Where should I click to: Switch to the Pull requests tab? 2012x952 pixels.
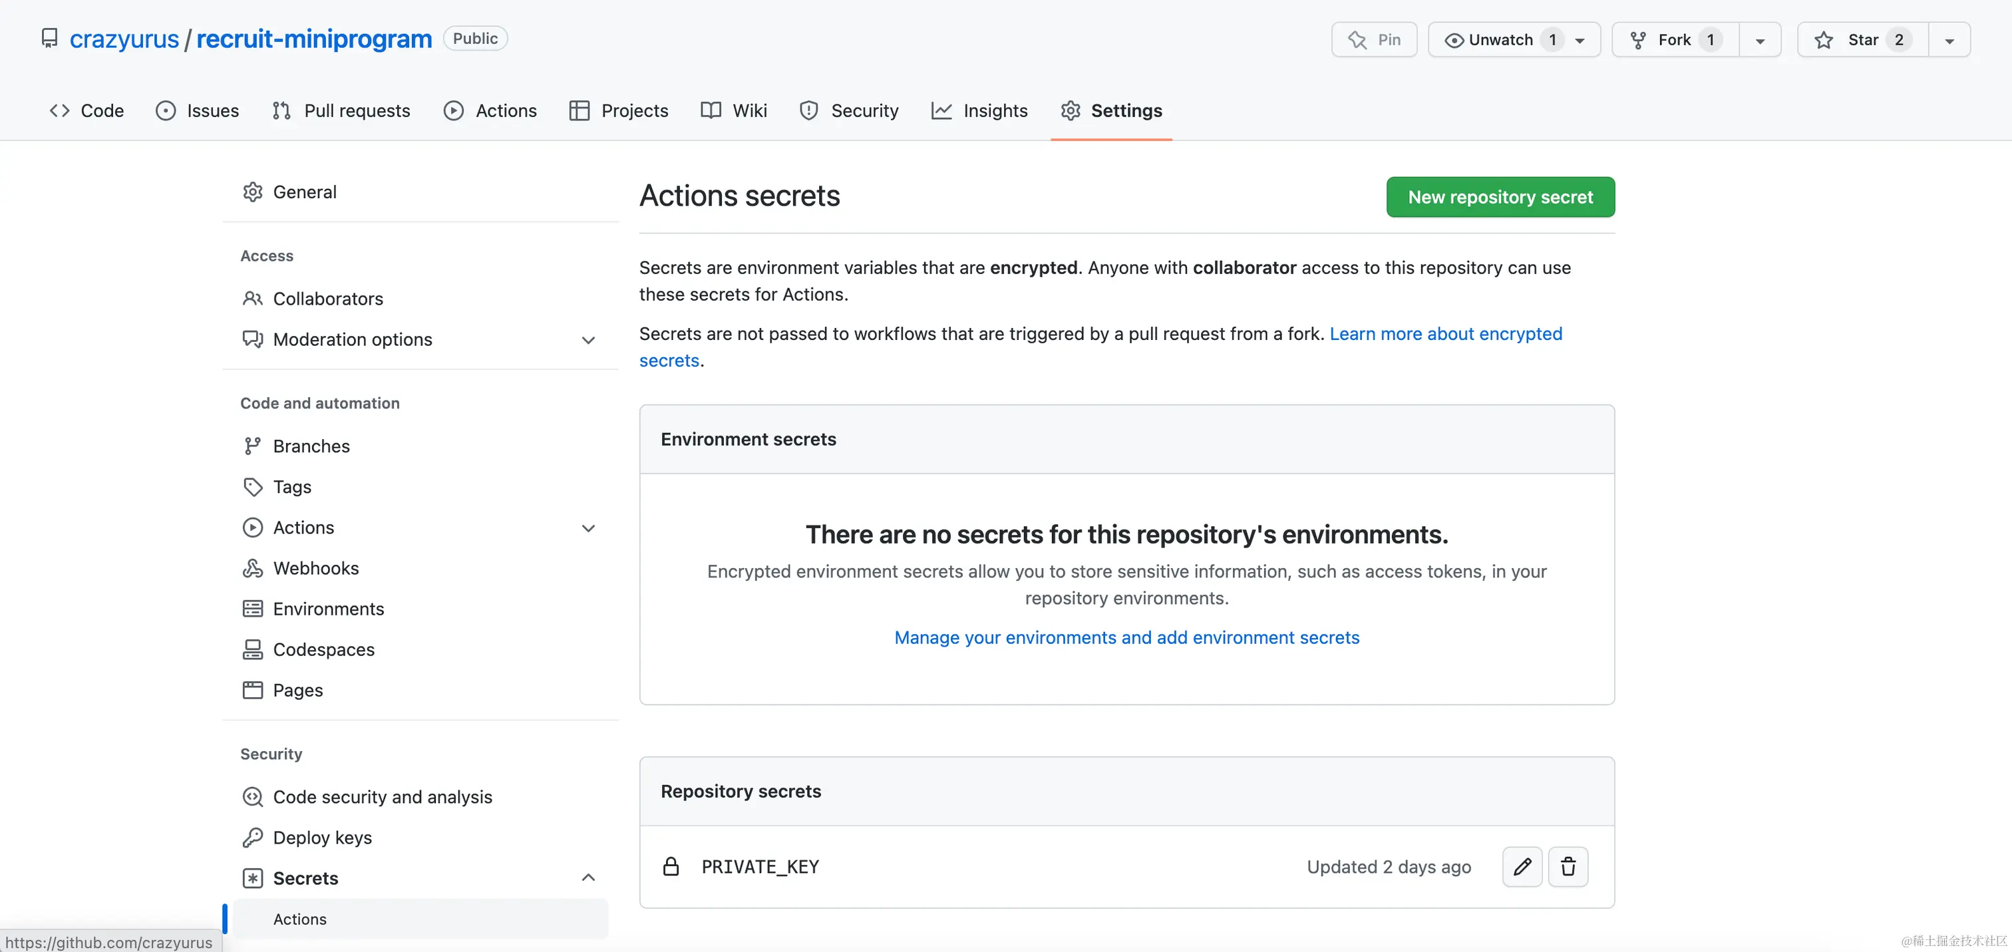[341, 110]
